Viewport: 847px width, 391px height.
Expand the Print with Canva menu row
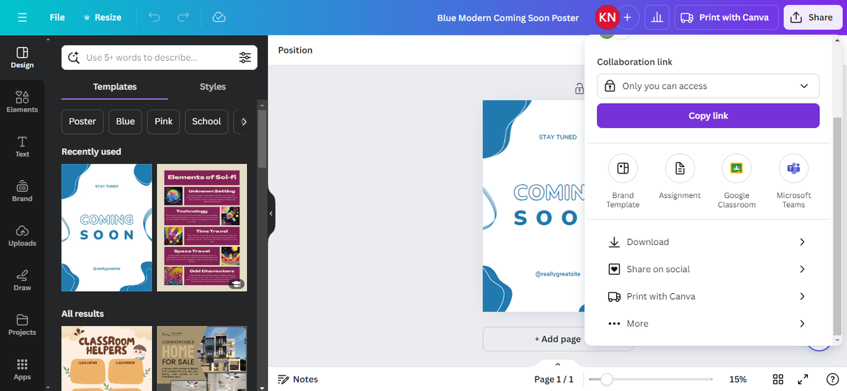tap(708, 297)
